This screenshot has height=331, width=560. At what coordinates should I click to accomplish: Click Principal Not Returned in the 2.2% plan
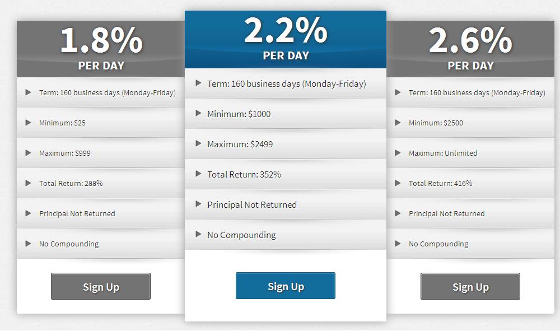[x=252, y=205]
